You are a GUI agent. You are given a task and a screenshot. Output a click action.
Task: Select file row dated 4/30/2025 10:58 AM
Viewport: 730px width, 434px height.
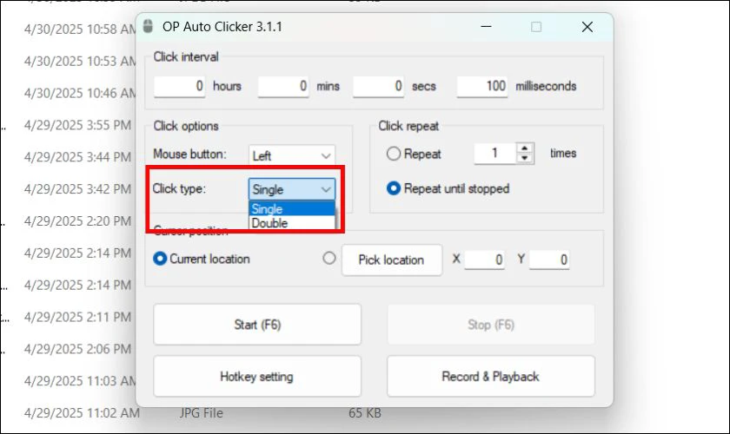[80, 29]
